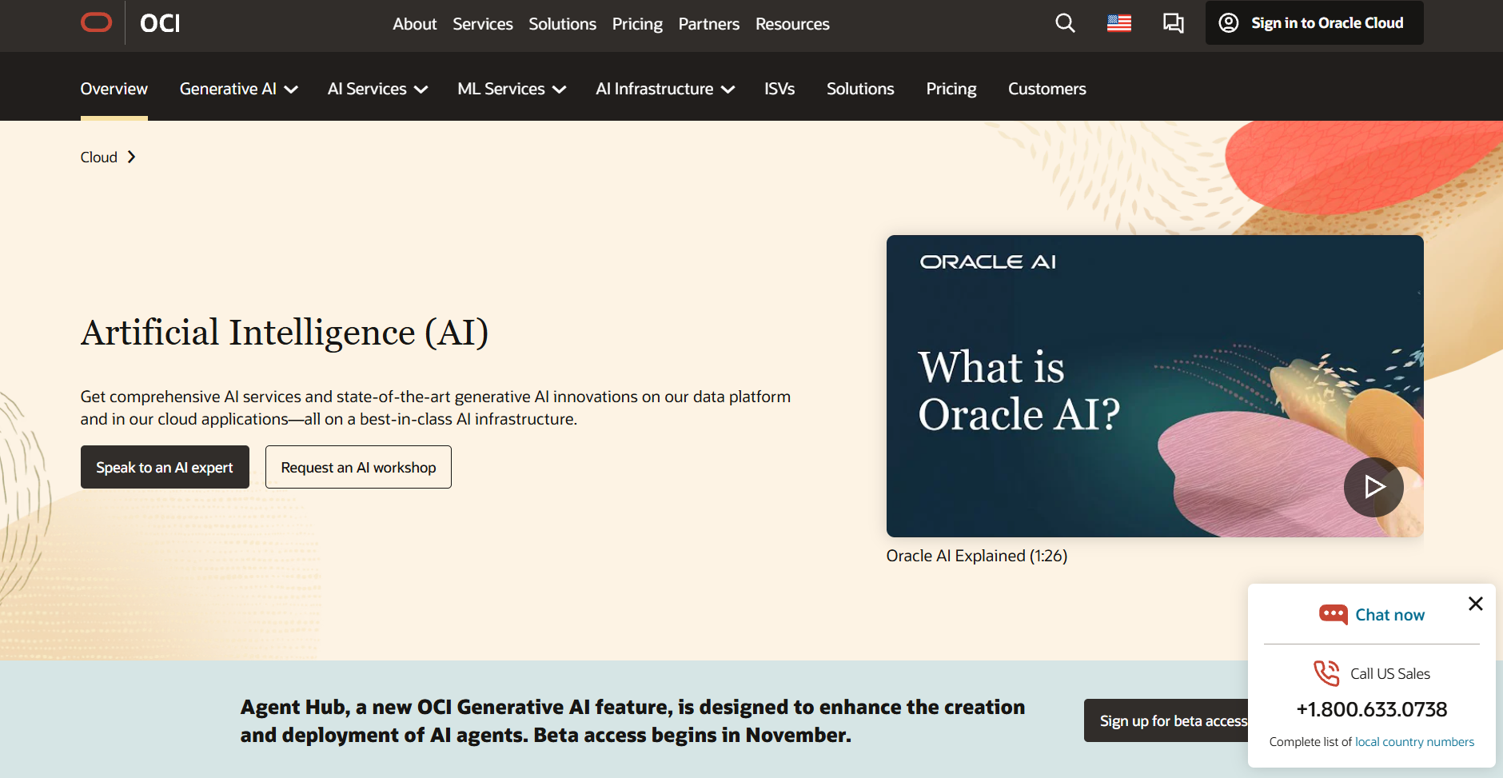This screenshot has height=778, width=1503.
Task: Click Speak to an AI expert
Action: pyautogui.click(x=164, y=466)
